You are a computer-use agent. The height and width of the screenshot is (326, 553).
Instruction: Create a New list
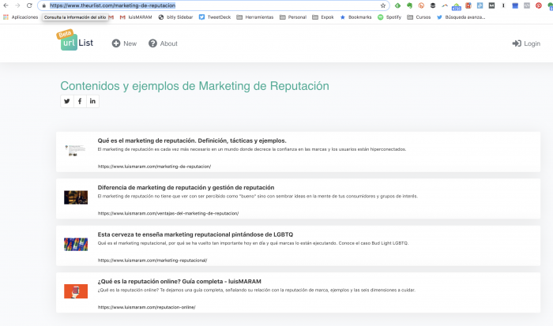124,43
